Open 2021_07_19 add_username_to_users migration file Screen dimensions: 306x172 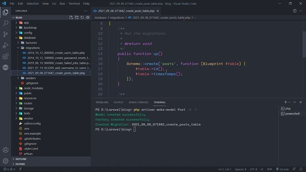(x=51, y=68)
